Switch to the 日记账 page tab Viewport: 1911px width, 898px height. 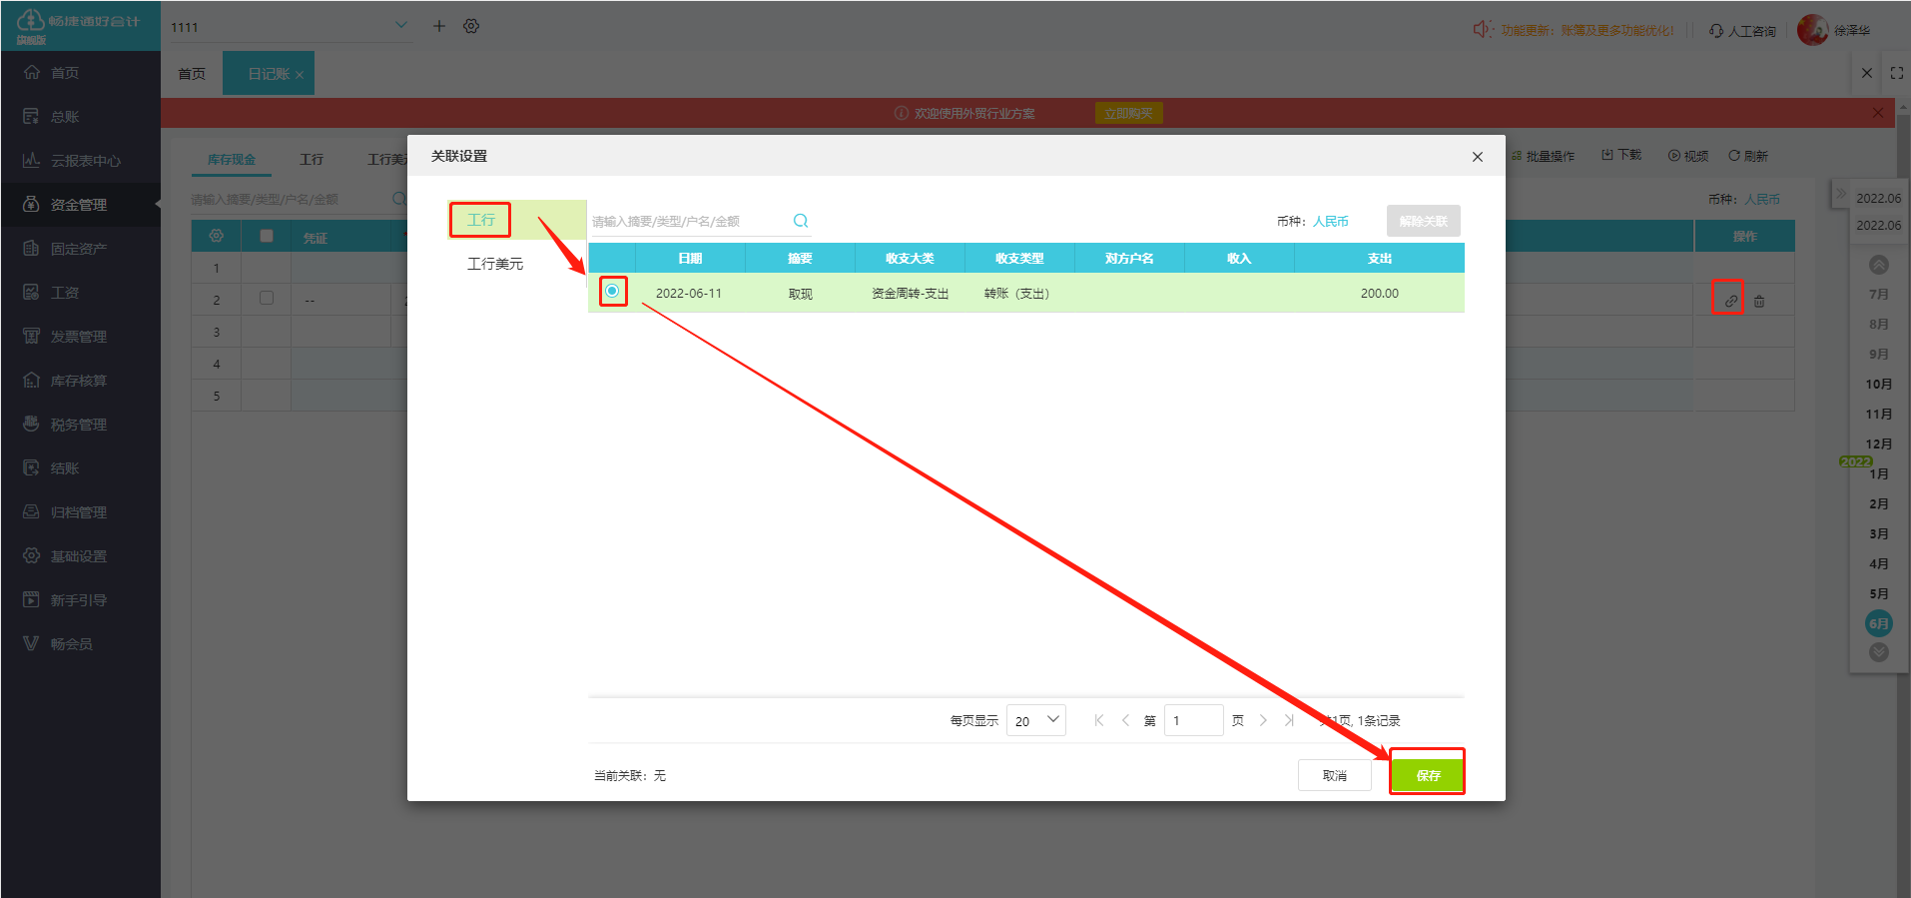268,74
